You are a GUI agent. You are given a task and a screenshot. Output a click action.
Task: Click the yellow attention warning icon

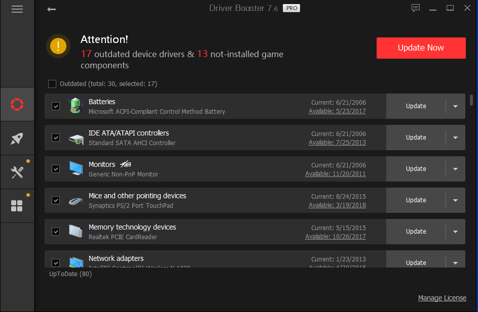coord(58,46)
